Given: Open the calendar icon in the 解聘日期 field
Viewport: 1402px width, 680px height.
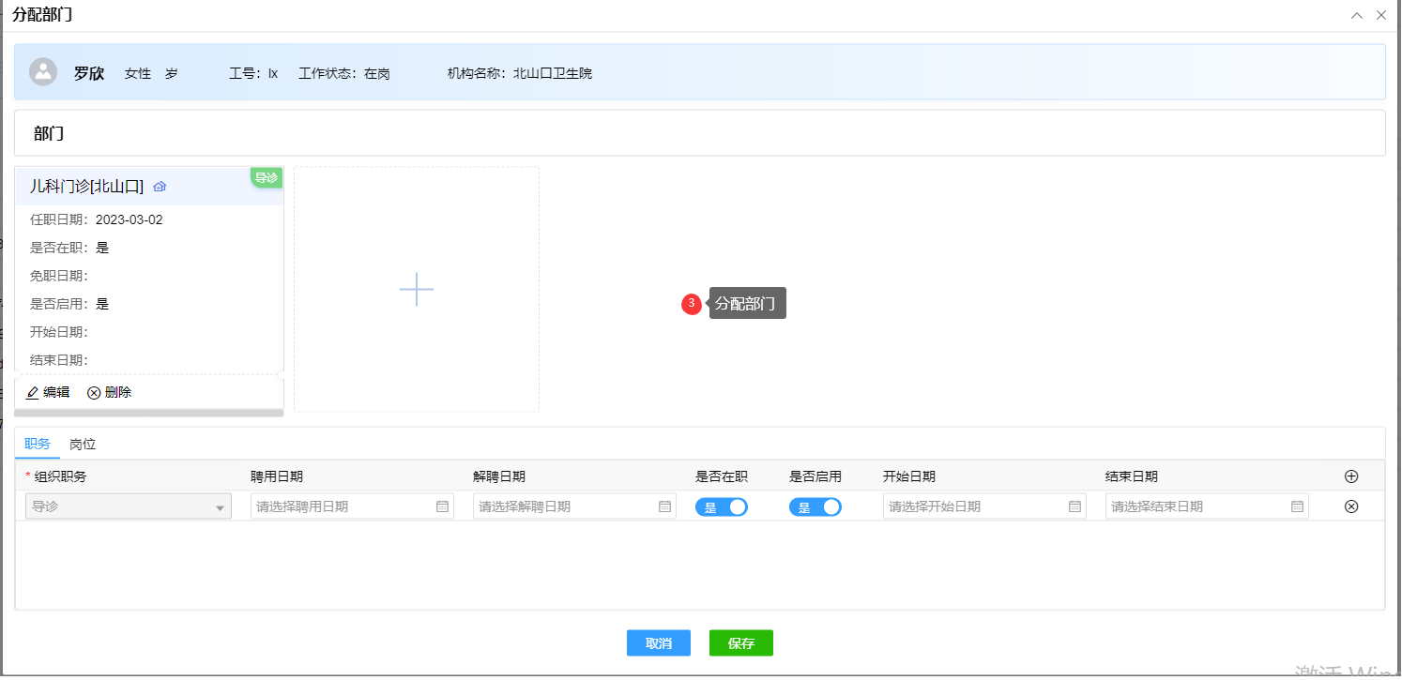Looking at the screenshot, I should [664, 506].
